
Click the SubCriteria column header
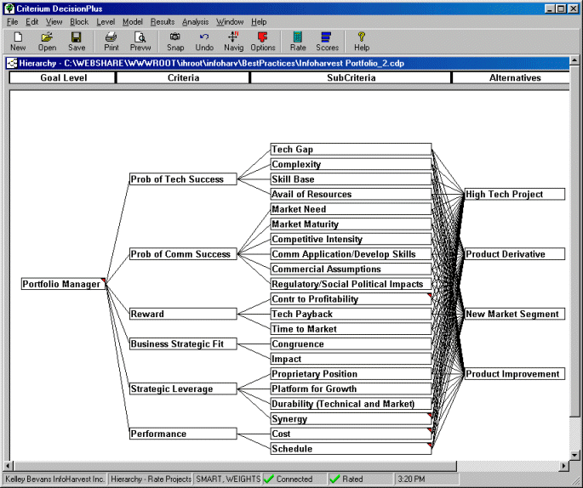coord(351,78)
